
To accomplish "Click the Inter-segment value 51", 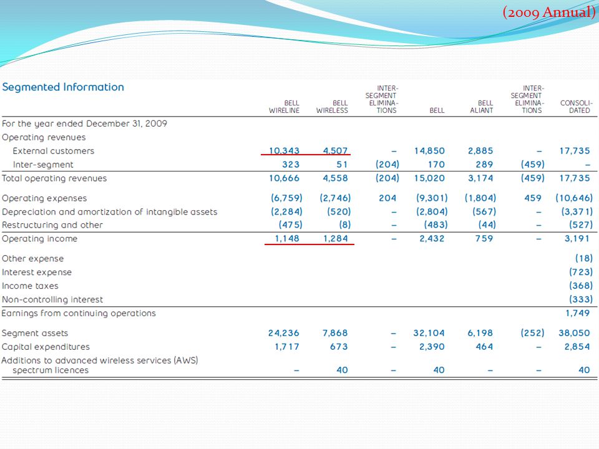I will click(342, 165).
